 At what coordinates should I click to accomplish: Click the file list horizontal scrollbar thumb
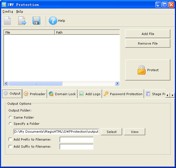coord(36,84)
